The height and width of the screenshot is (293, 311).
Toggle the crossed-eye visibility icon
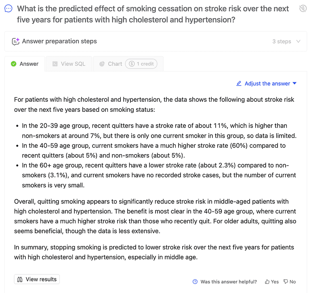(x=303, y=8)
